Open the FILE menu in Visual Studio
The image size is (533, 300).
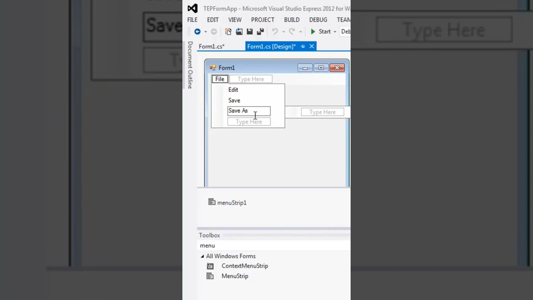point(192,20)
